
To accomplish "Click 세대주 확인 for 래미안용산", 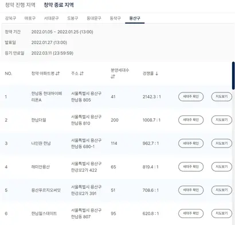I will [191, 167].
